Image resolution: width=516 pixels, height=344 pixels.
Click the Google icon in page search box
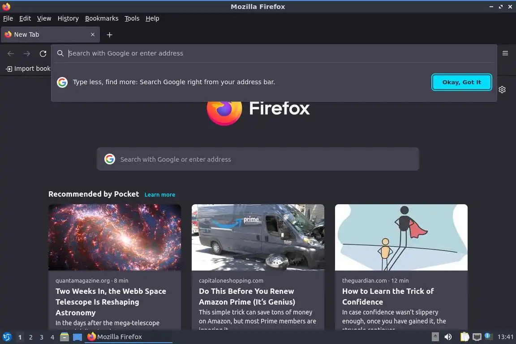tap(110, 159)
